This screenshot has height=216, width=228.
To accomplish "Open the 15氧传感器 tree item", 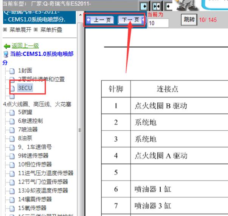I will [x=32, y=208].
